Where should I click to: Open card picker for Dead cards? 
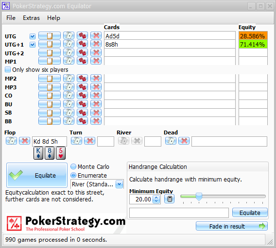coord(171,141)
